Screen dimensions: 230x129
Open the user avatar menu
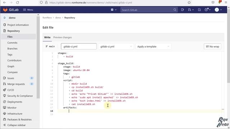pyautogui.click(x=218, y=10)
